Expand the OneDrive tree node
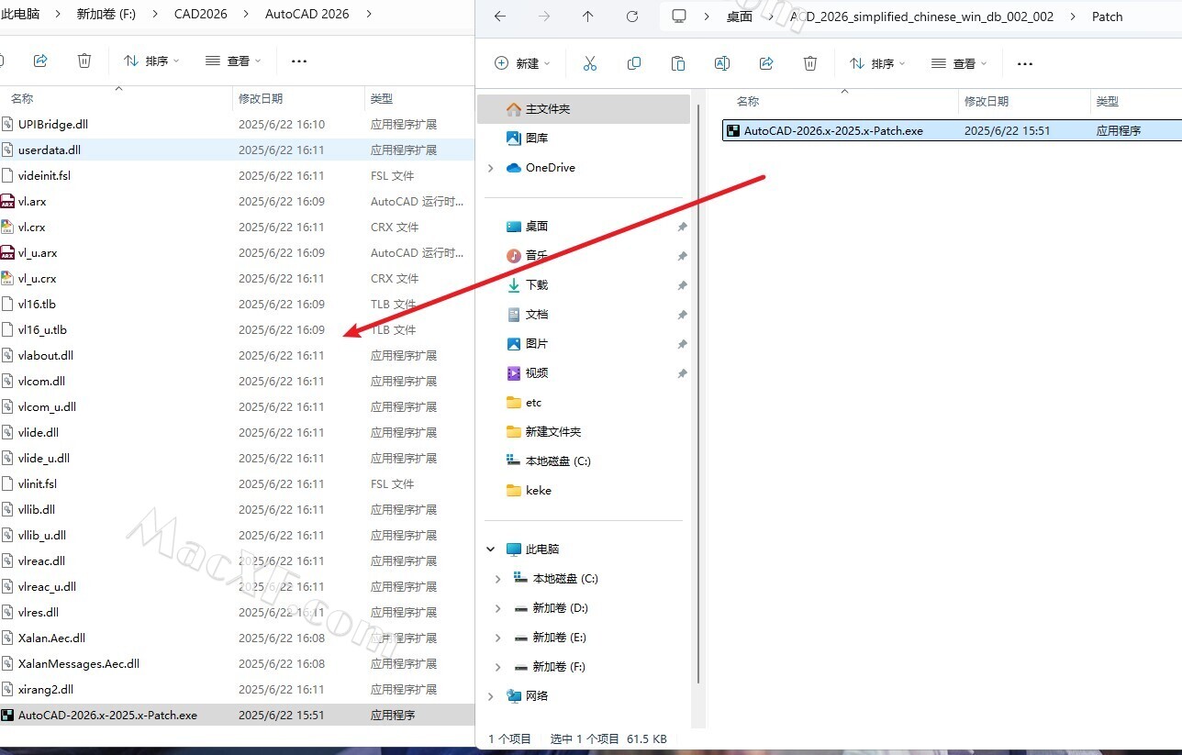 tap(491, 168)
